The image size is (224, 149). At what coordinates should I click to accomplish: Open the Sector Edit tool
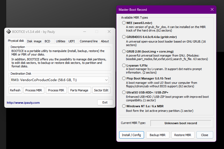click(x=101, y=90)
